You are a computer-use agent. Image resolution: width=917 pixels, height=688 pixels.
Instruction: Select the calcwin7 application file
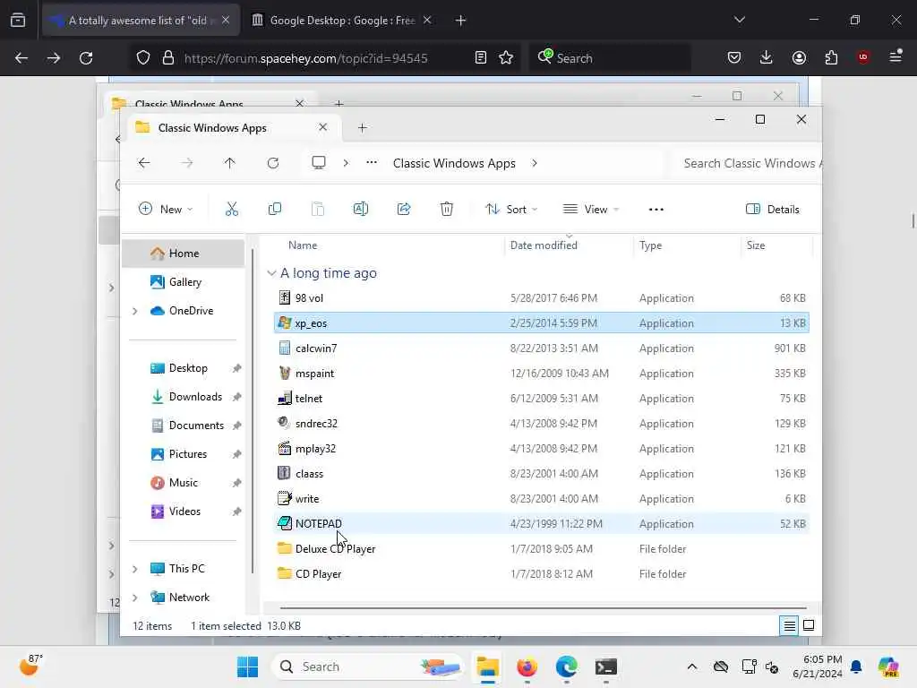[x=542, y=348]
